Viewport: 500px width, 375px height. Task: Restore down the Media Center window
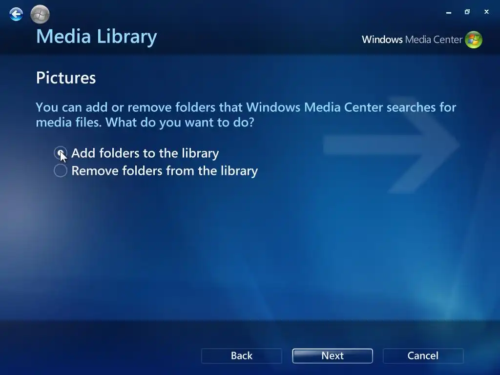coord(467,12)
